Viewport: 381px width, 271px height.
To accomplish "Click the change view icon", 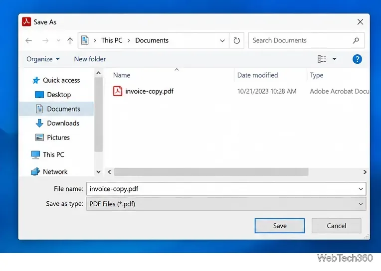I will coord(322,59).
